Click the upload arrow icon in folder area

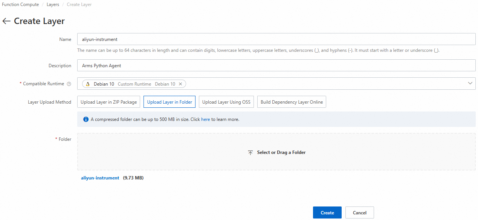coord(250,153)
